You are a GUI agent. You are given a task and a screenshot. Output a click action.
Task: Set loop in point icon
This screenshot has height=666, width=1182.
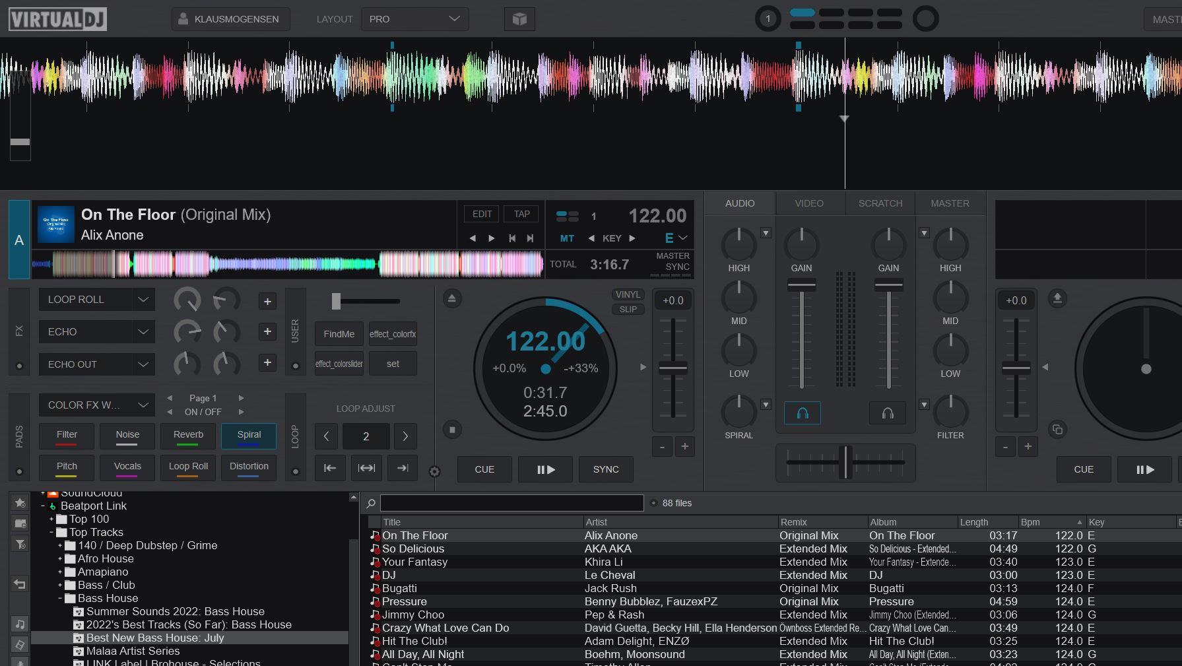click(x=330, y=468)
